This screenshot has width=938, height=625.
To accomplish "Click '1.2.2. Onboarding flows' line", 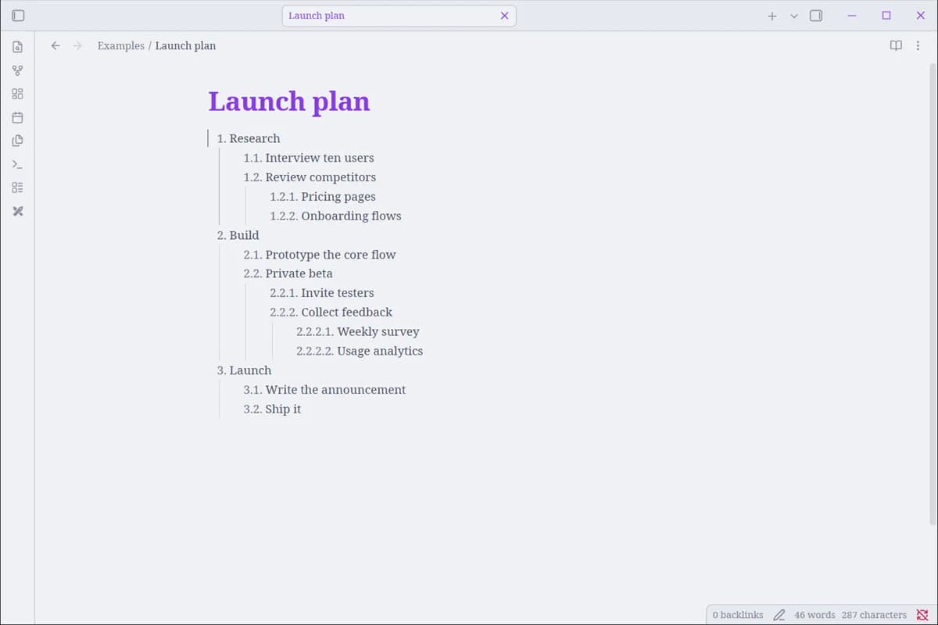I will coord(335,216).
